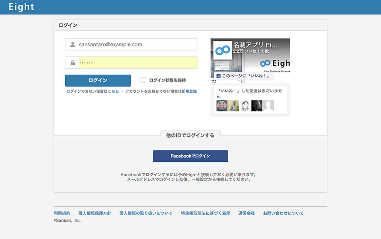
Task: Click second friend avatar thumbnail
Action: tap(233, 106)
